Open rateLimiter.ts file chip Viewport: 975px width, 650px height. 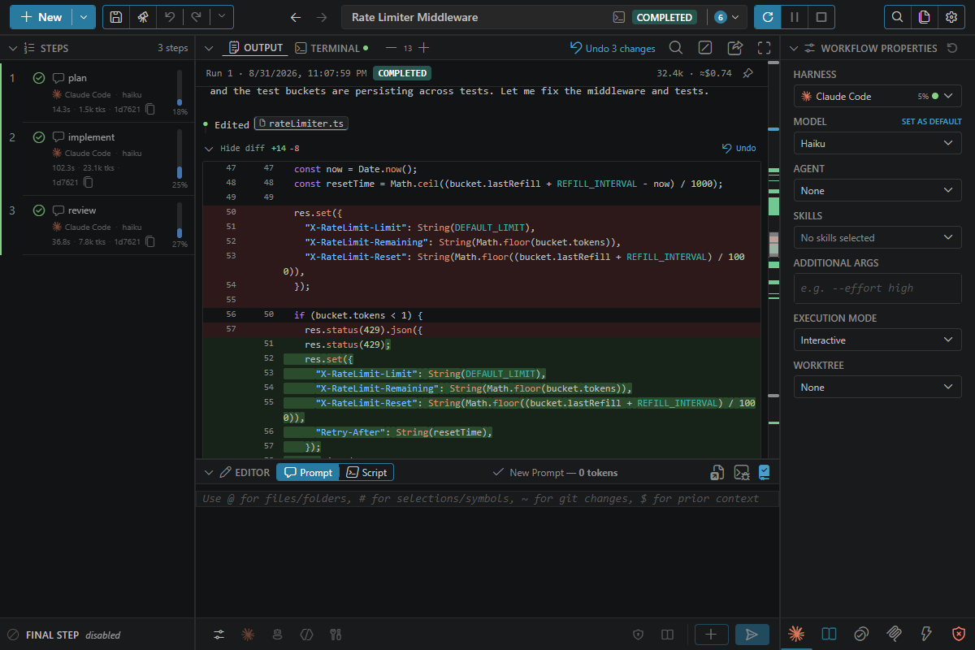(301, 123)
